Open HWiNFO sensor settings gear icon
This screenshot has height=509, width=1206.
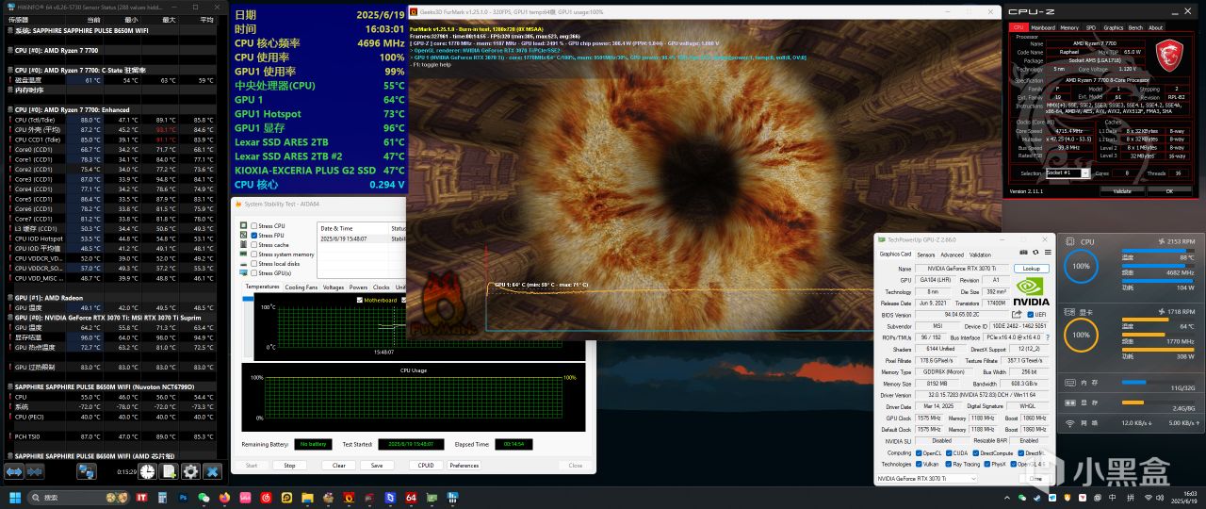[190, 472]
